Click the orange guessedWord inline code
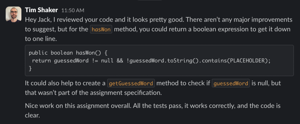Viewport: 300px width, 124px height. tap(231, 83)
